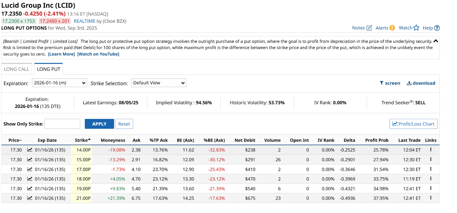The height and width of the screenshot is (213, 457).
Task: Sort by the Net Debit column header
Action: coord(245,140)
